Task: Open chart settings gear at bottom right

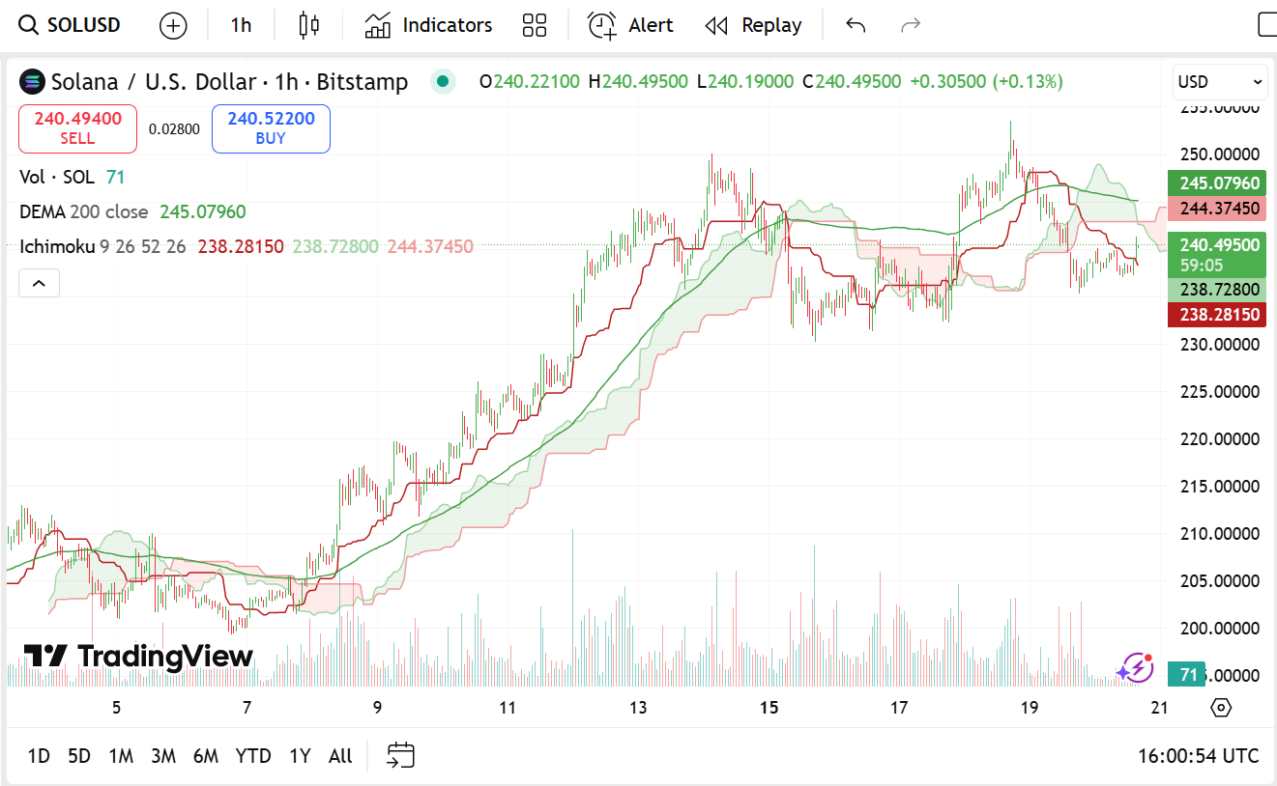Action: pyautogui.click(x=1221, y=708)
